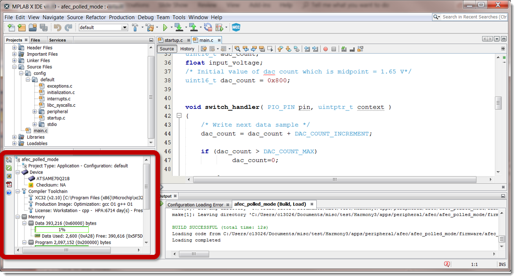The width and height of the screenshot is (517, 279).
Task: Click the New File toolbar icon
Action: 11,27
